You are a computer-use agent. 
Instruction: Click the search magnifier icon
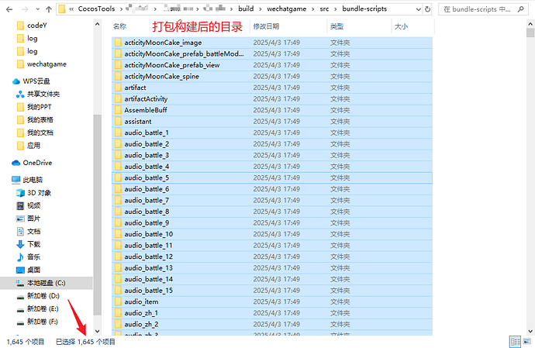[521, 9]
